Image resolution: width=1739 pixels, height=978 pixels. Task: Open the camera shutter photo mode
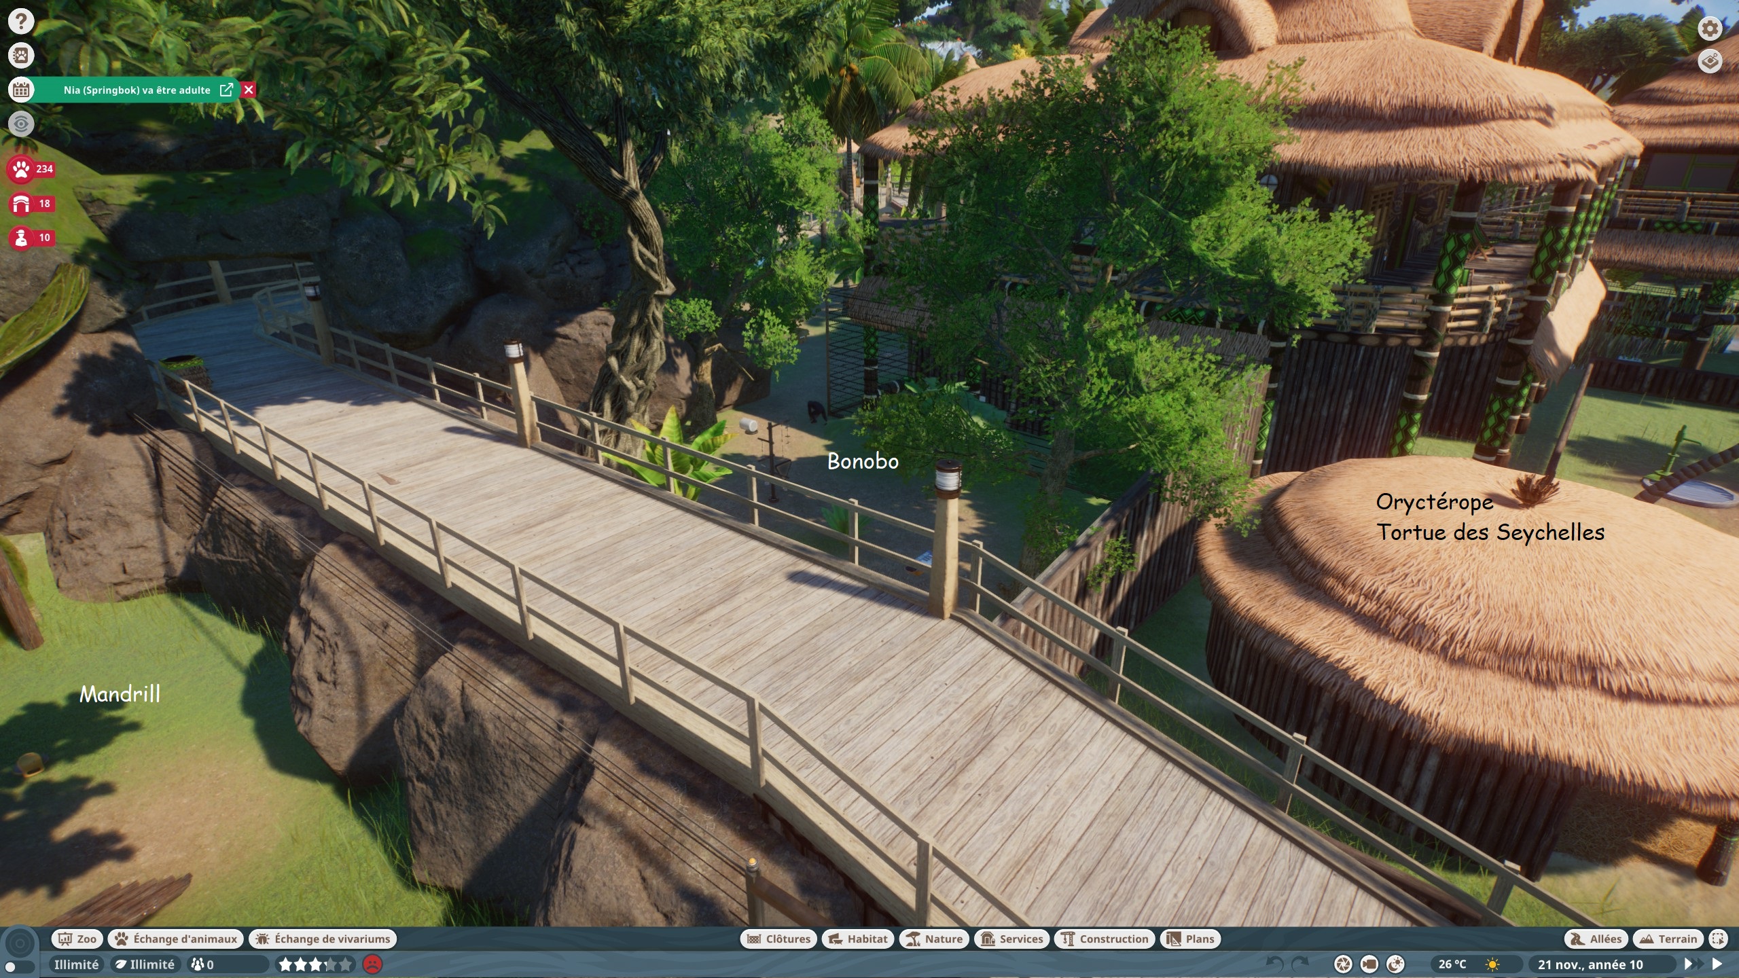(x=1343, y=964)
